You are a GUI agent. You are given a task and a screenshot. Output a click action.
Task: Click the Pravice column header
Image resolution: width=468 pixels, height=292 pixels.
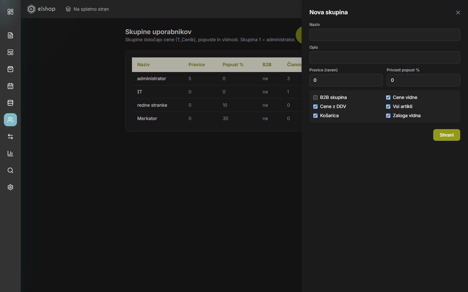pos(197,65)
